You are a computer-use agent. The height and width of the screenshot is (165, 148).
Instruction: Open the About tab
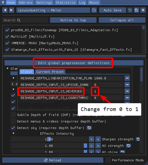[x=94, y=3]
